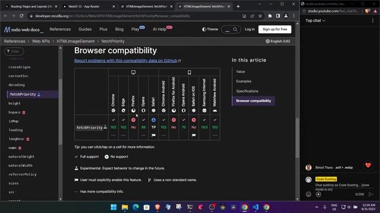
Task: Click the plus icon in chat input
Action: pos(318,194)
